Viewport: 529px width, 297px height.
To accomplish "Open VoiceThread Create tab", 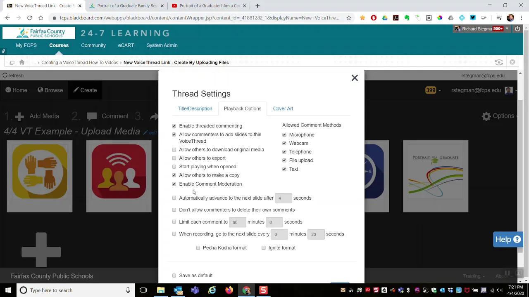I will (x=85, y=90).
